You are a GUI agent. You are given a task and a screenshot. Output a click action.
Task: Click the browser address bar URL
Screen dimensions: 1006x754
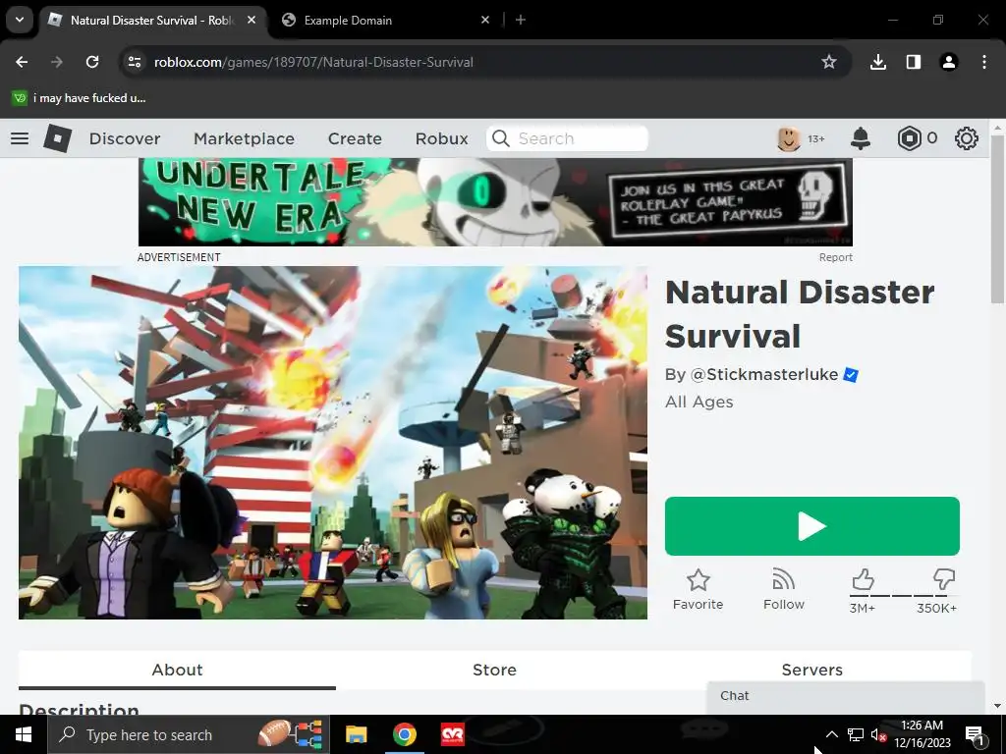(x=313, y=62)
